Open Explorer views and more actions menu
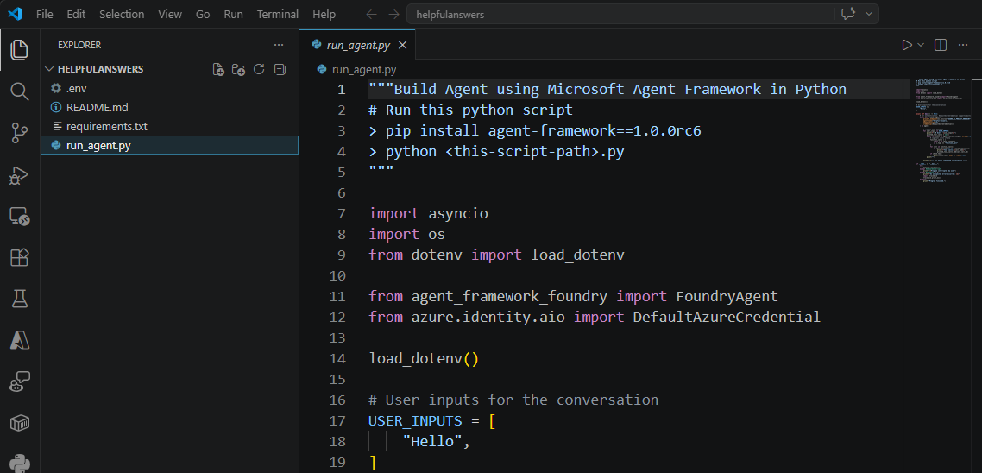The width and height of the screenshot is (982, 473). pos(279,45)
